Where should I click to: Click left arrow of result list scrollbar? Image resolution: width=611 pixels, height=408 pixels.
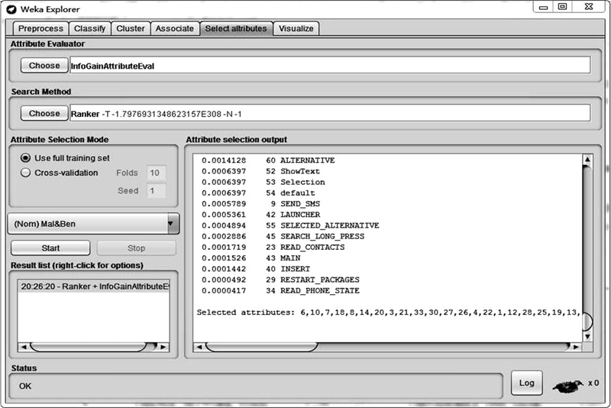(23, 347)
